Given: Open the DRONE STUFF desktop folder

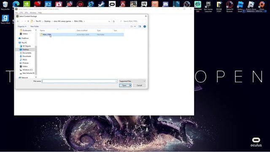Looking at the screenshot, I should [219, 7].
